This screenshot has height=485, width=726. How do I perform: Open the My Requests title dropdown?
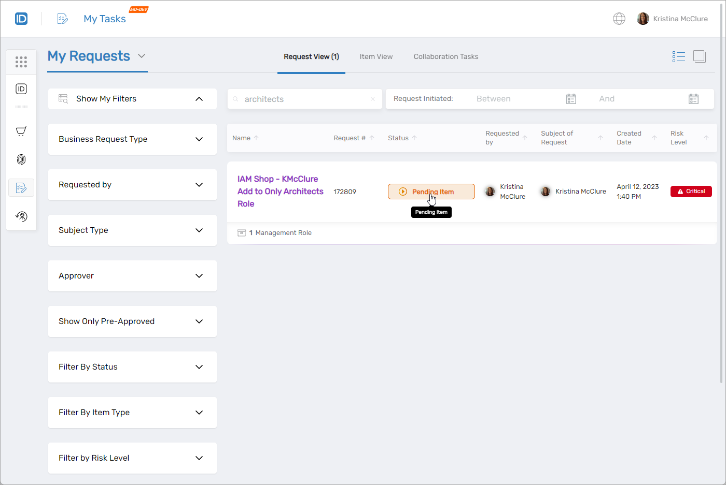pyautogui.click(x=142, y=56)
